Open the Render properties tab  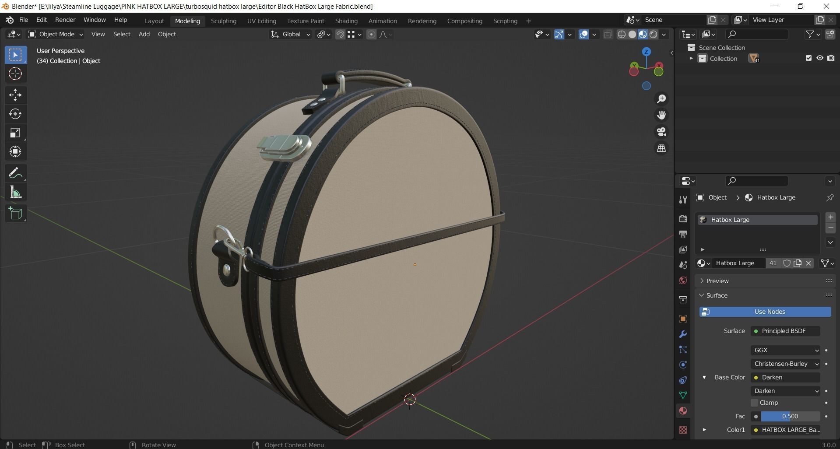(x=683, y=219)
